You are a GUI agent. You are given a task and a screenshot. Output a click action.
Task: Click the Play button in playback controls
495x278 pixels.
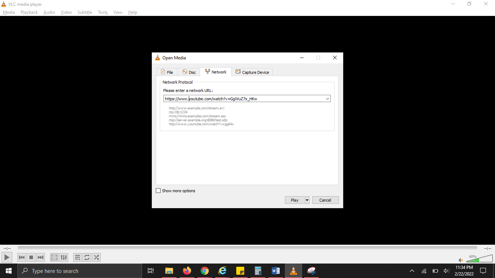click(x=7, y=257)
